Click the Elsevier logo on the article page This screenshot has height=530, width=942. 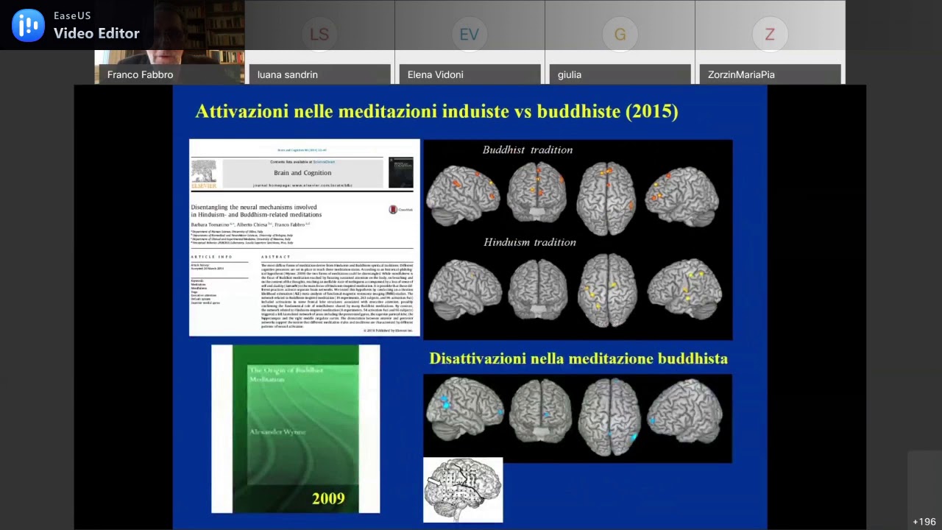tap(204, 174)
